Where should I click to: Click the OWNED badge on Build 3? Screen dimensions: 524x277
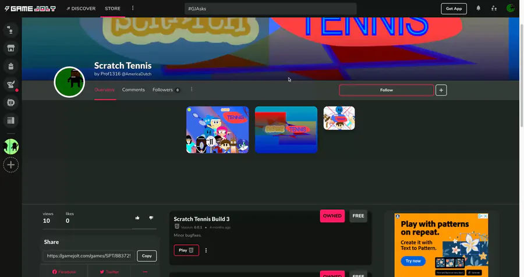coord(332,216)
